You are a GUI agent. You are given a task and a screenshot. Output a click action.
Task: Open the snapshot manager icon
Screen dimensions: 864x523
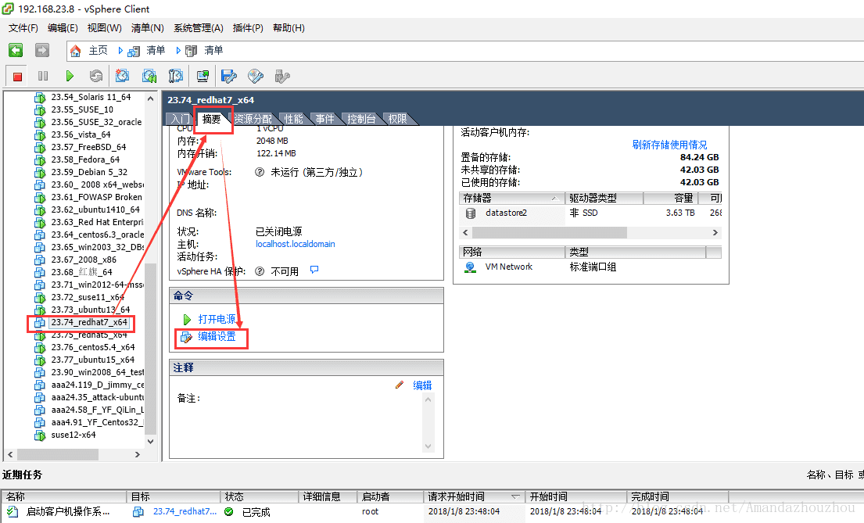point(176,76)
